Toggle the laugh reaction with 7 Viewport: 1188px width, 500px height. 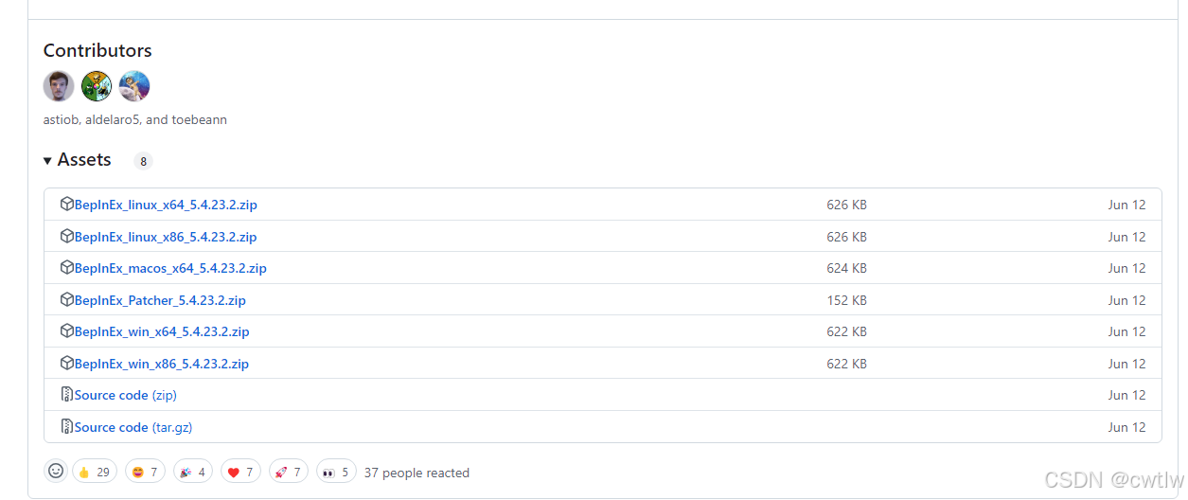(x=145, y=472)
